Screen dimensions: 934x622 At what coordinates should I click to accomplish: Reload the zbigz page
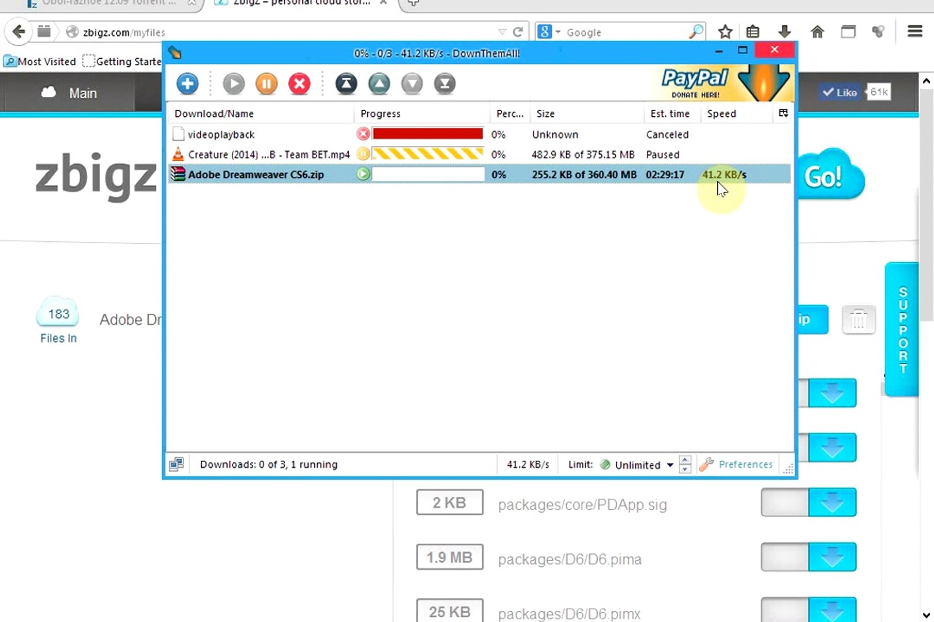tap(518, 32)
